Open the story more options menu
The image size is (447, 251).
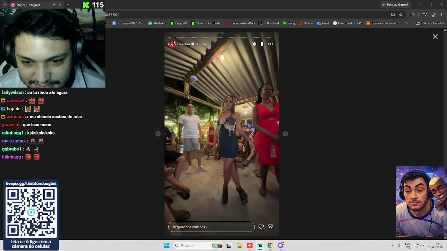click(271, 44)
